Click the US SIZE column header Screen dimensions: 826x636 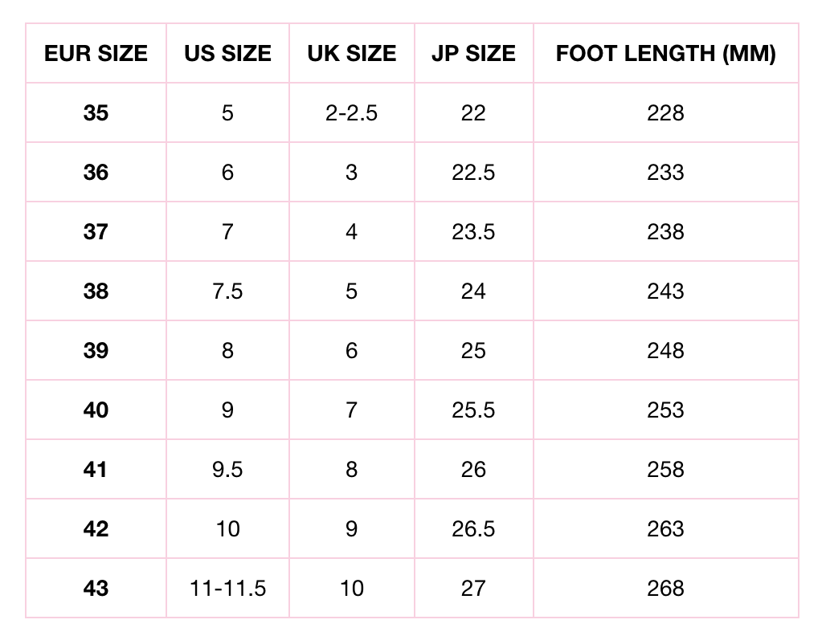tap(227, 54)
